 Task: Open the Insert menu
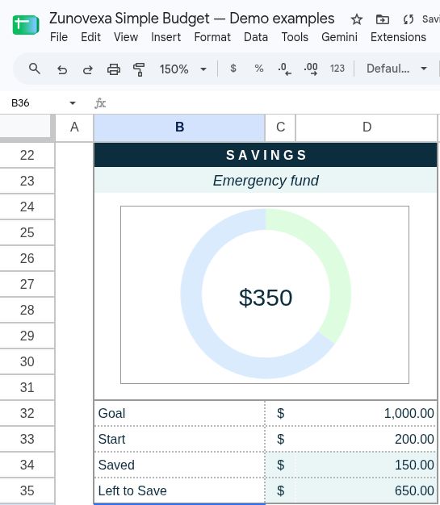166,37
